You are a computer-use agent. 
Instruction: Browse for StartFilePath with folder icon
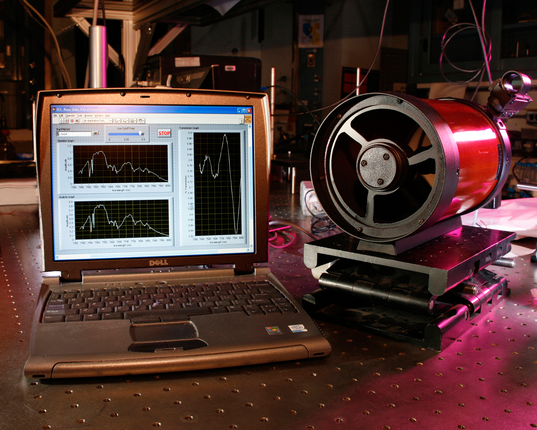point(96,133)
